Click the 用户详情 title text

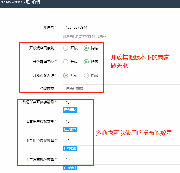click(33, 2)
